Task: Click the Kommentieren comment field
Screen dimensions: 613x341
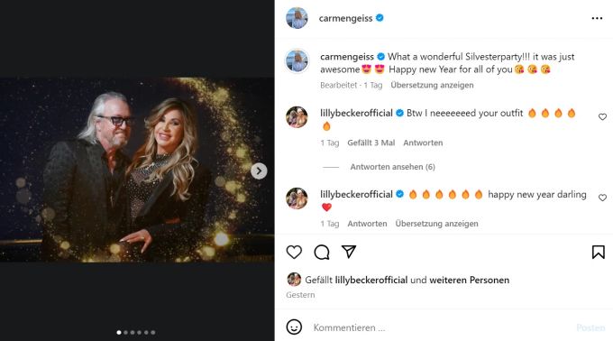Action: point(438,327)
